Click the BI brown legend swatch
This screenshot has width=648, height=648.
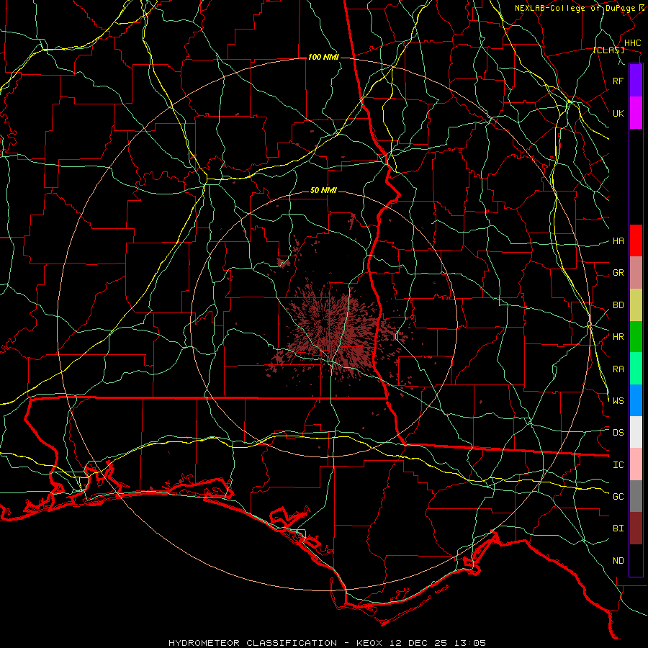(636, 528)
